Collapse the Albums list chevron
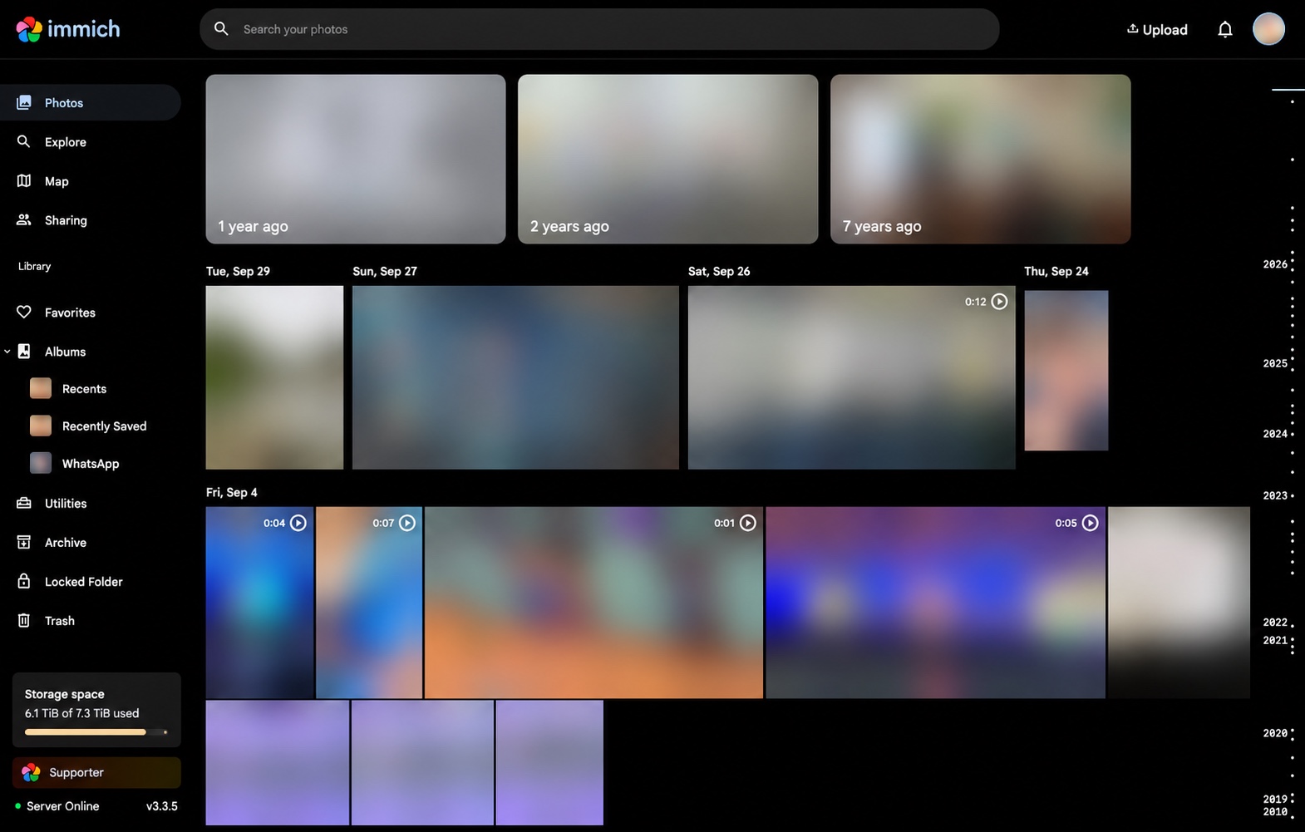The width and height of the screenshot is (1305, 832). coord(7,352)
